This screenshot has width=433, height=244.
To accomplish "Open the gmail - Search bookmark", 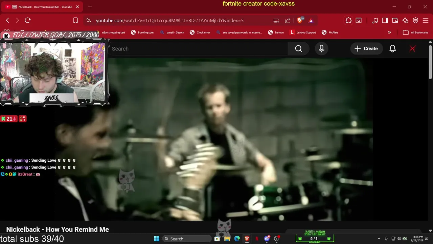I will coord(172,33).
